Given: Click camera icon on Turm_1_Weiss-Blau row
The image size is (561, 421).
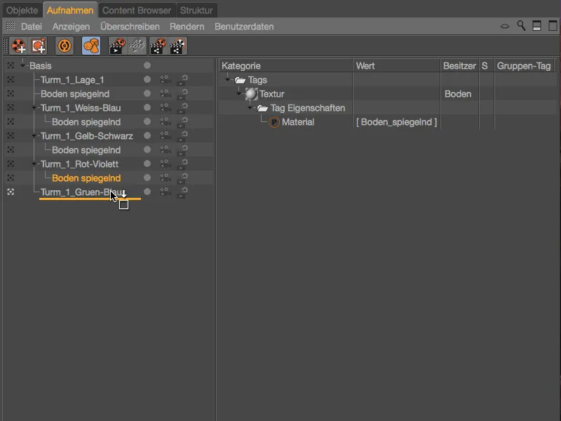Looking at the screenshot, I should click(x=165, y=108).
